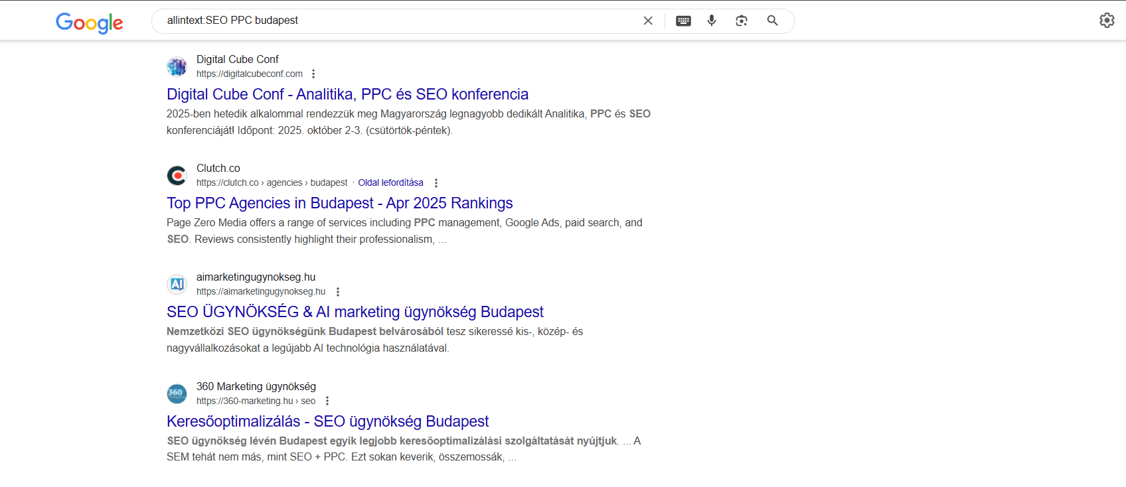Click 'Oldal lefordítása' translate link

390,182
